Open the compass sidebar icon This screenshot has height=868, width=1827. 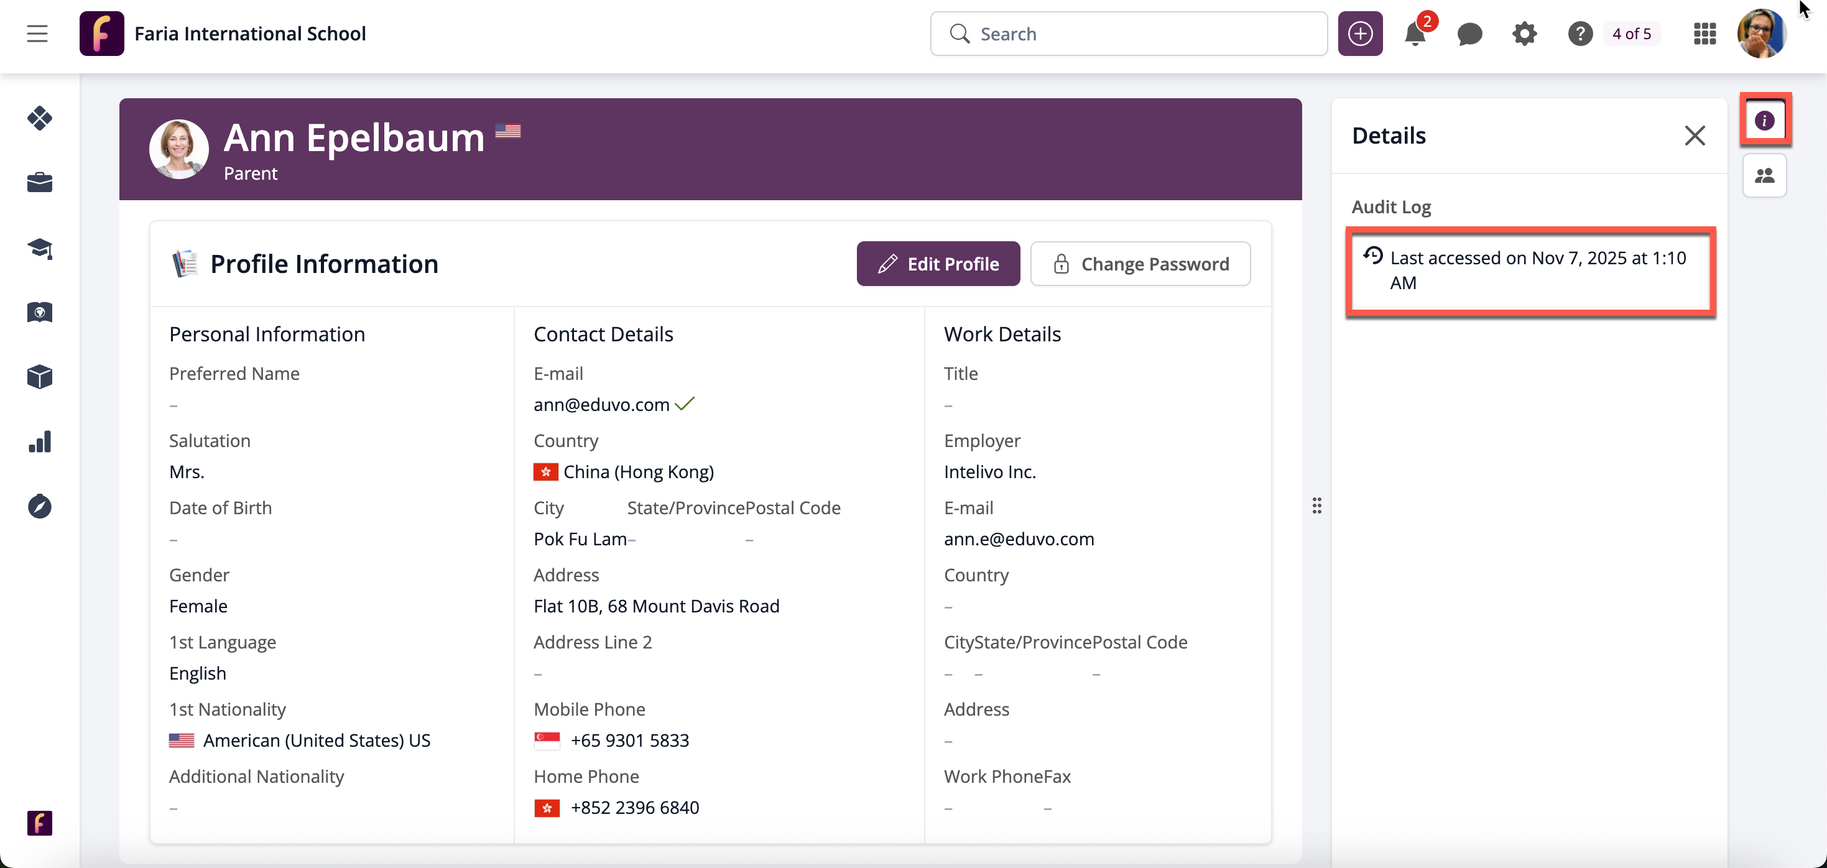coord(40,506)
